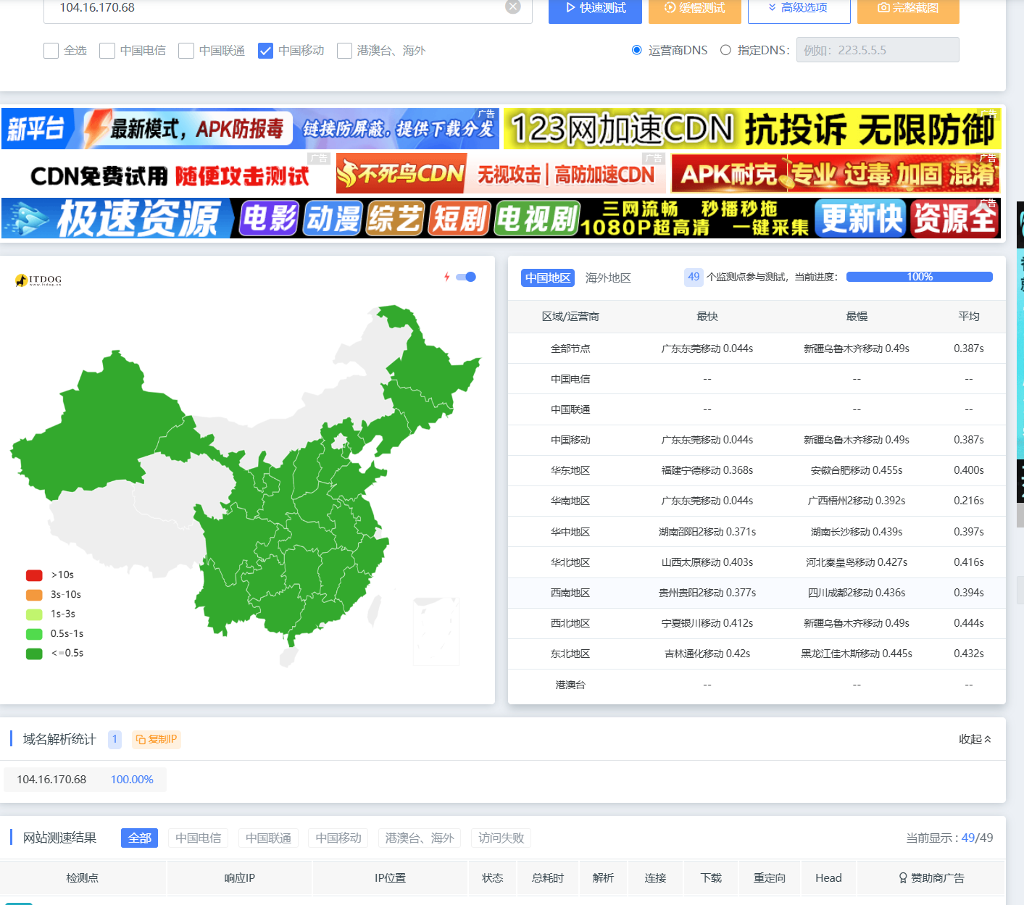The height and width of the screenshot is (905, 1024).
Task: Click the 黑龙江佳木斯移动 0.445s cell
Action: click(857, 654)
